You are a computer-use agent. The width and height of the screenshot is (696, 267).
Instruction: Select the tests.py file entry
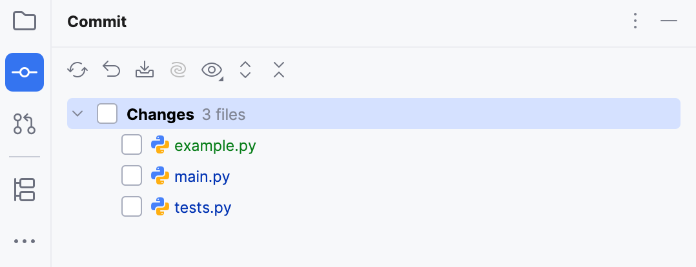203,208
